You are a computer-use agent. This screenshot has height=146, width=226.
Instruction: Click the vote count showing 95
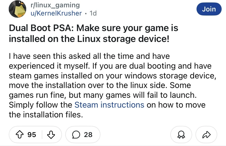coord(32,134)
